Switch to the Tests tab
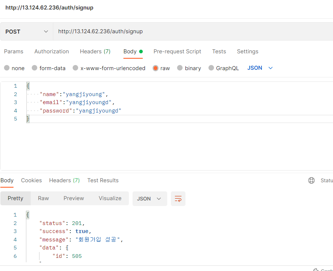Viewport: 333px width, 271px height. (219, 51)
